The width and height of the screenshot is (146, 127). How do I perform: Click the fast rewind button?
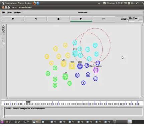point(13,19)
